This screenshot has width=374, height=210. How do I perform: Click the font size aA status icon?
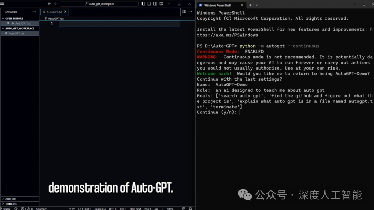click(x=156, y=209)
